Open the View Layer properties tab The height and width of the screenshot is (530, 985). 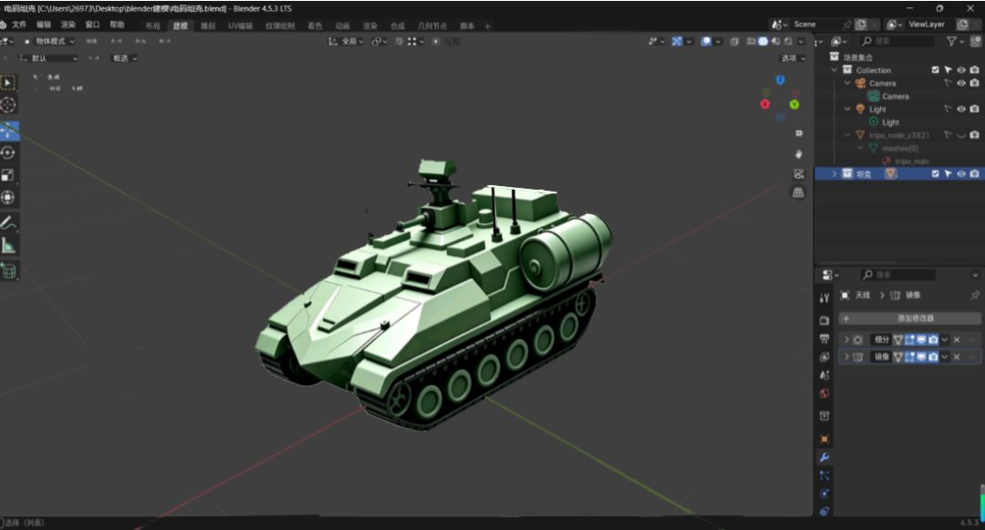pyautogui.click(x=824, y=358)
